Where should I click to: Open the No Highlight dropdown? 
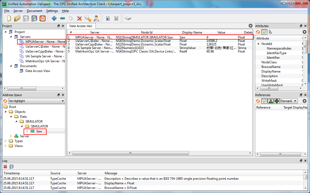(37, 101)
